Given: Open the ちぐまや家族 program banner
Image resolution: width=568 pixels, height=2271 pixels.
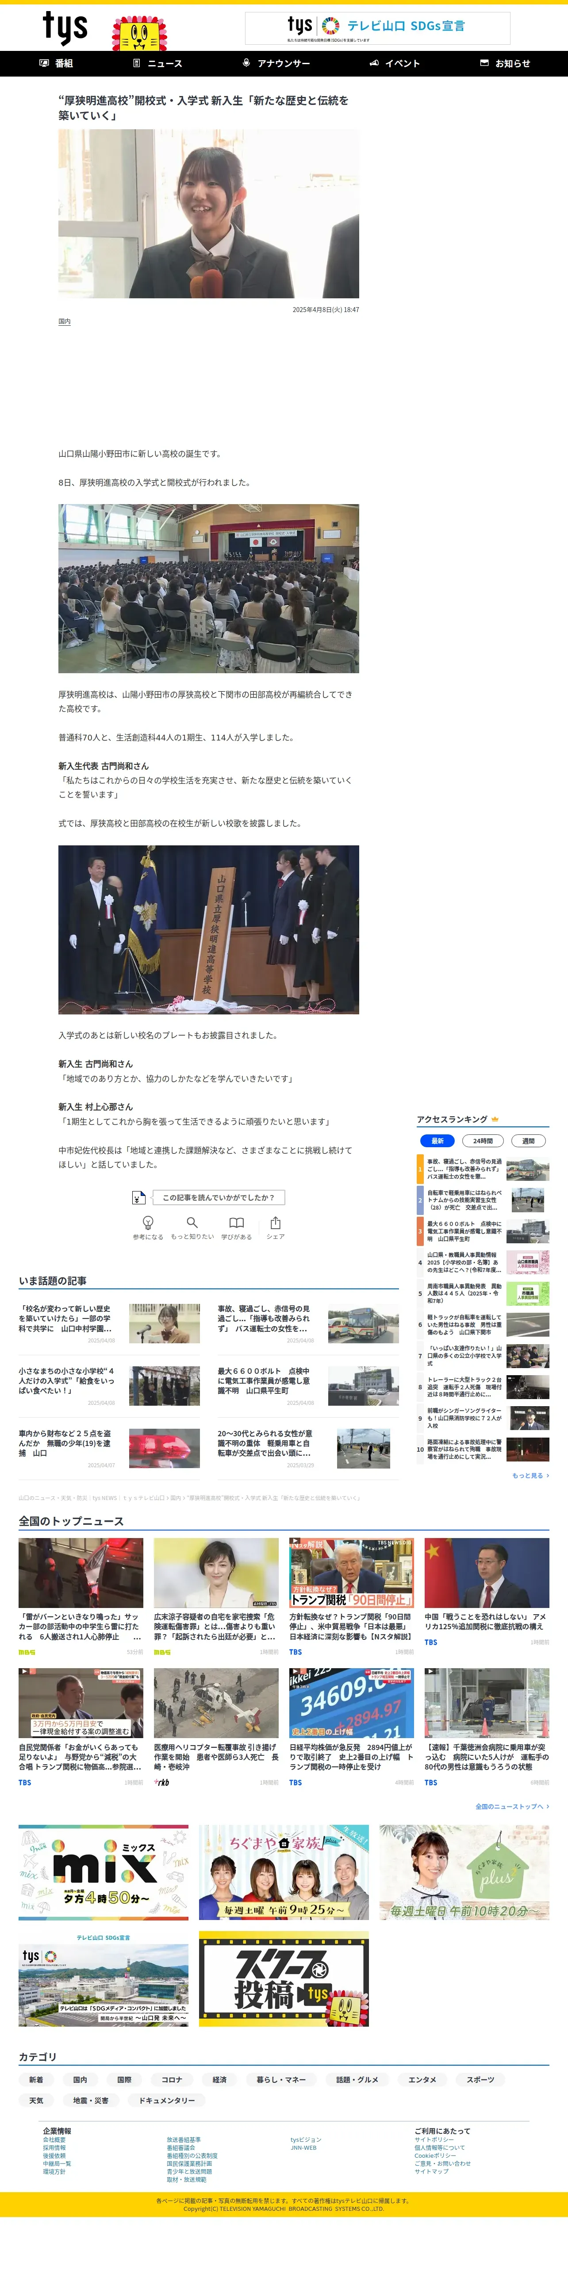Looking at the screenshot, I should 284,1873.
